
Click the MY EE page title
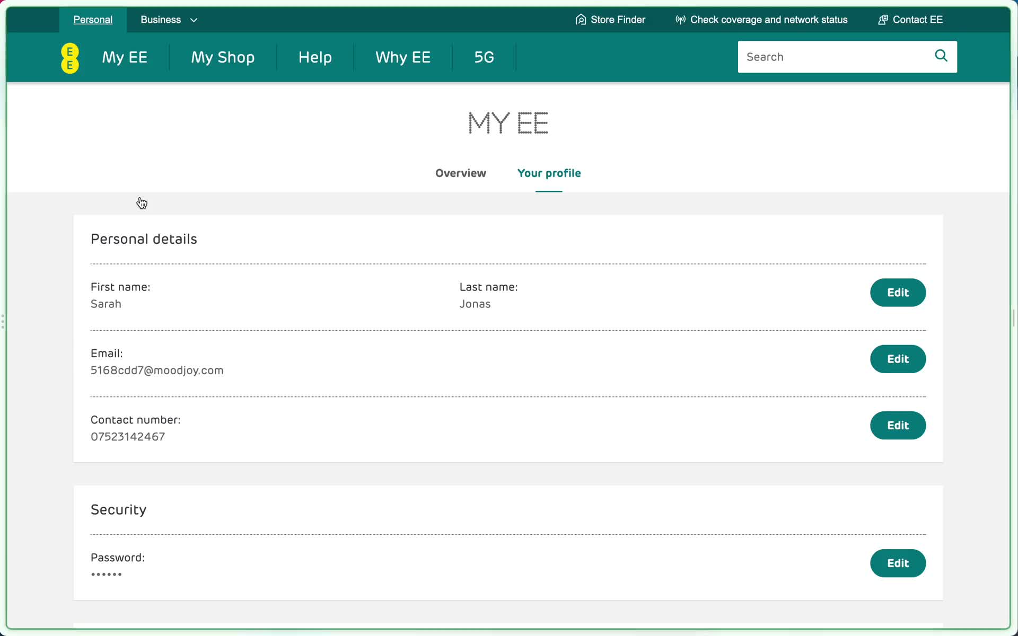[508, 123]
